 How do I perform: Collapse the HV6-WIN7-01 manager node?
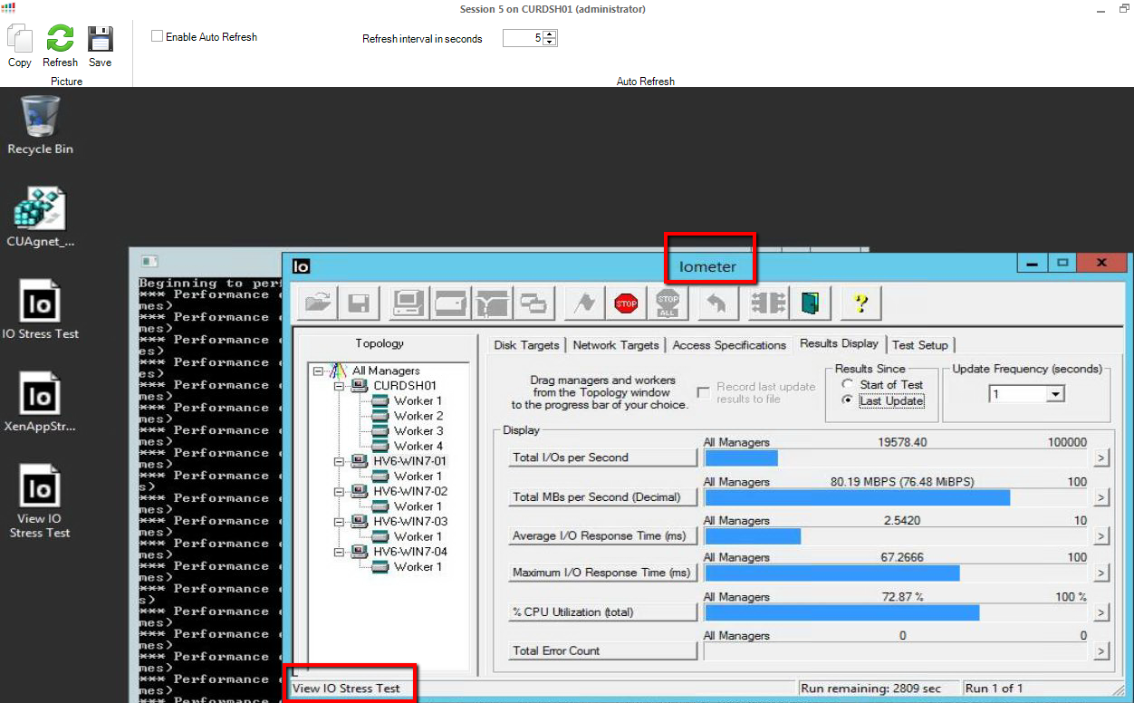pos(339,461)
